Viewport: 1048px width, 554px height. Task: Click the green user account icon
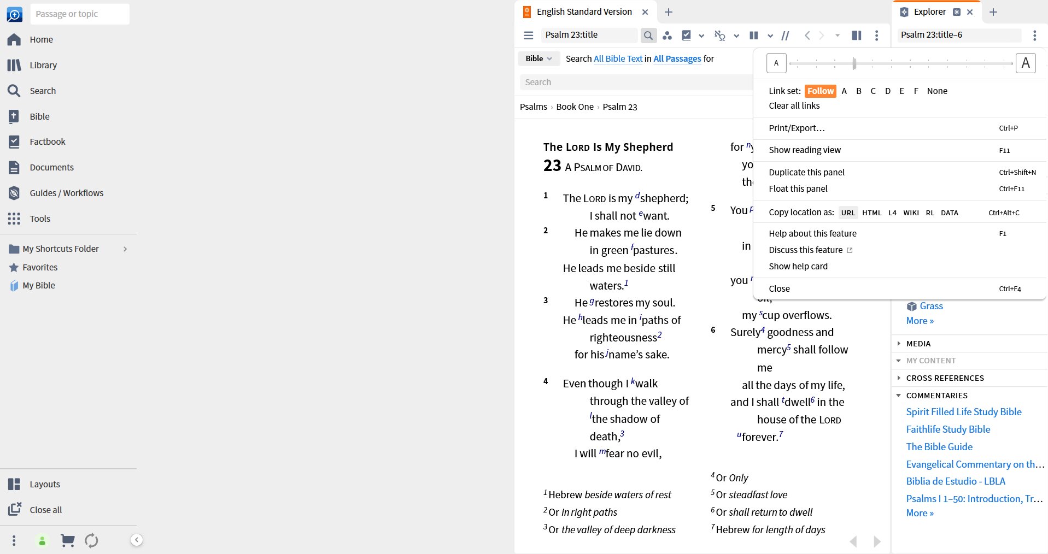click(x=42, y=541)
